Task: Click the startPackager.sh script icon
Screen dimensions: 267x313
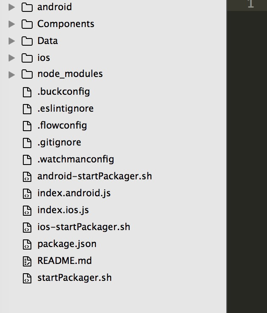Action: (27, 278)
